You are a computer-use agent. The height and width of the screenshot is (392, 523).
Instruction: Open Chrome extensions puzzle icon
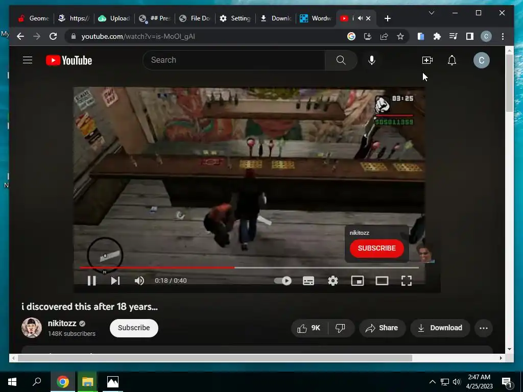click(x=437, y=36)
